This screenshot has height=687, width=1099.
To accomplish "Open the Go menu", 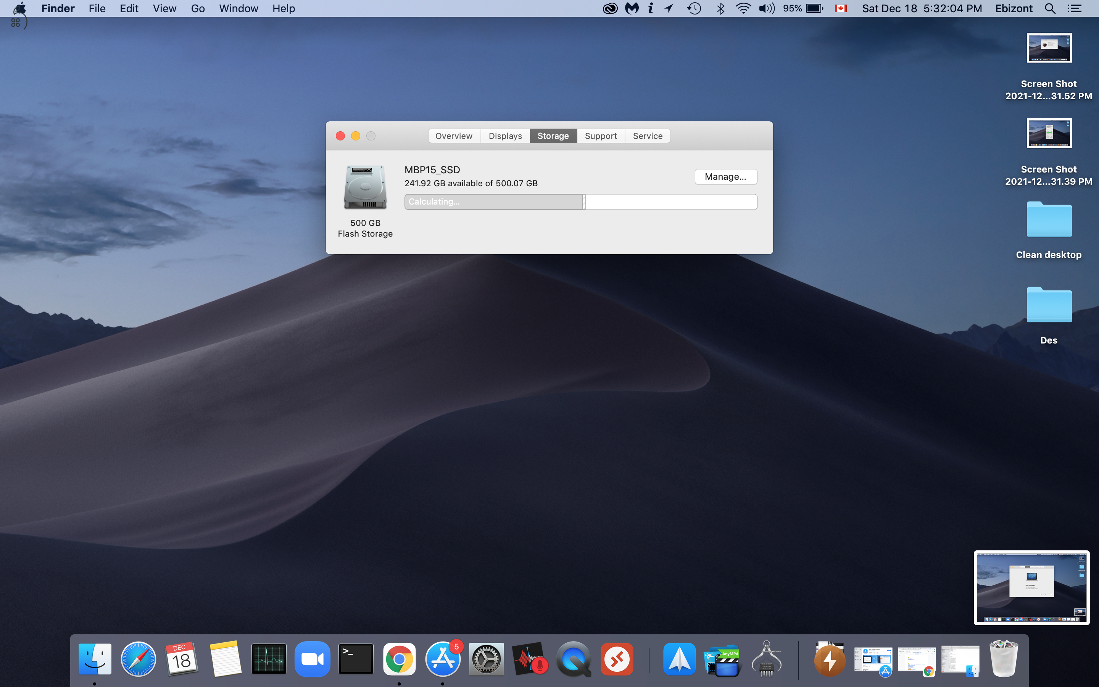I will 198,8.
